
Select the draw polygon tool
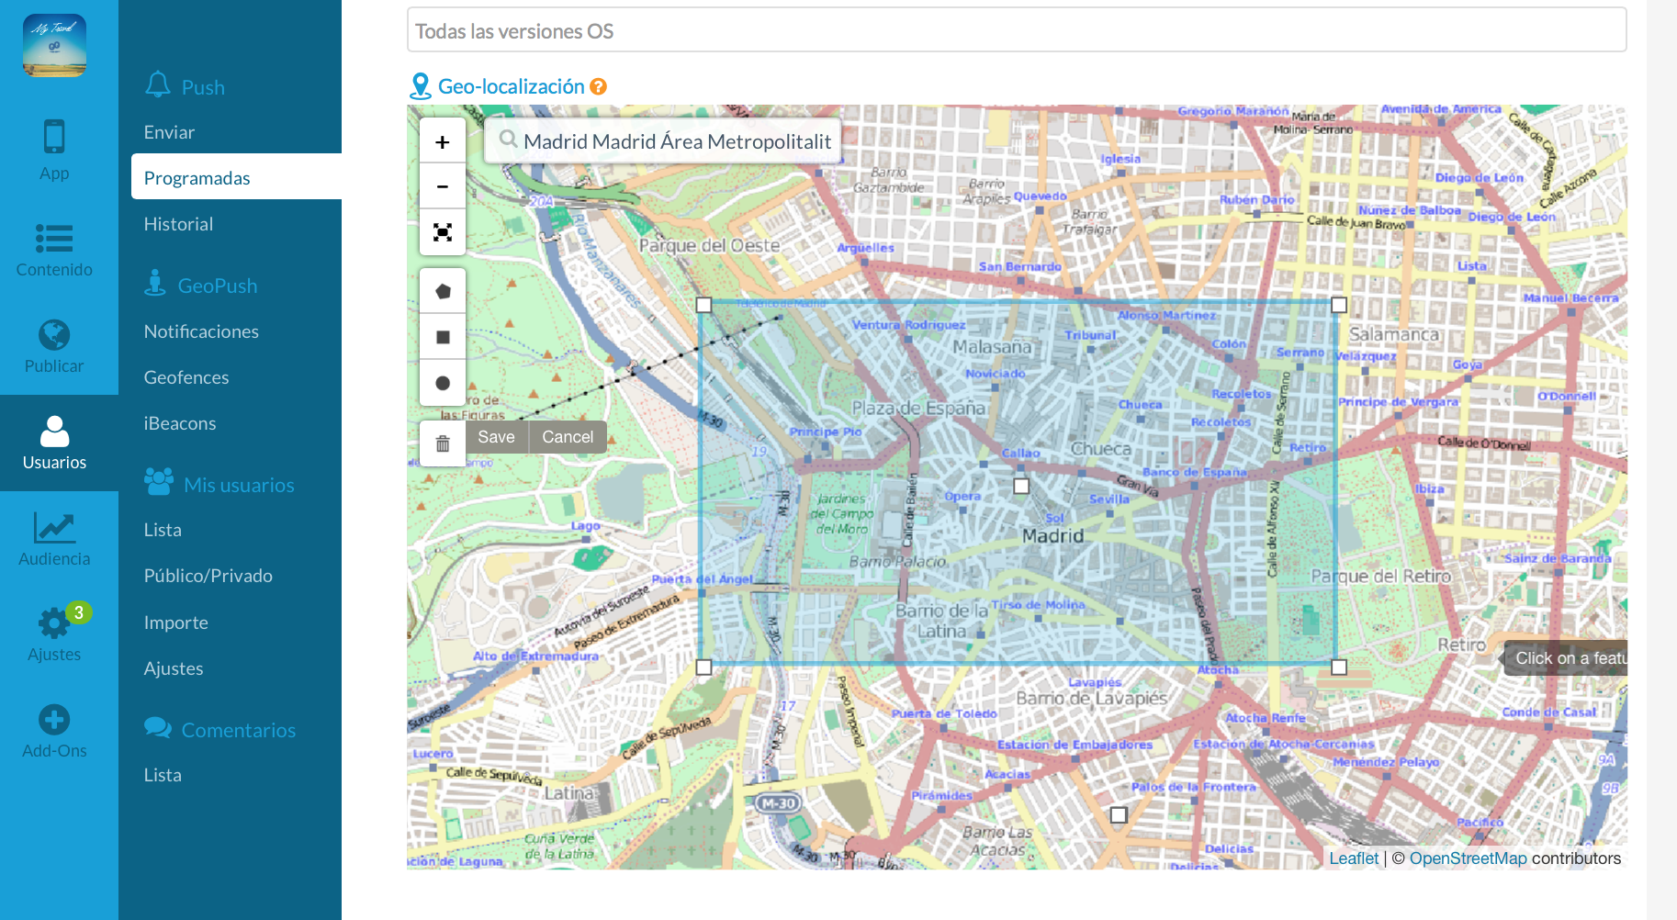click(443, 292)
